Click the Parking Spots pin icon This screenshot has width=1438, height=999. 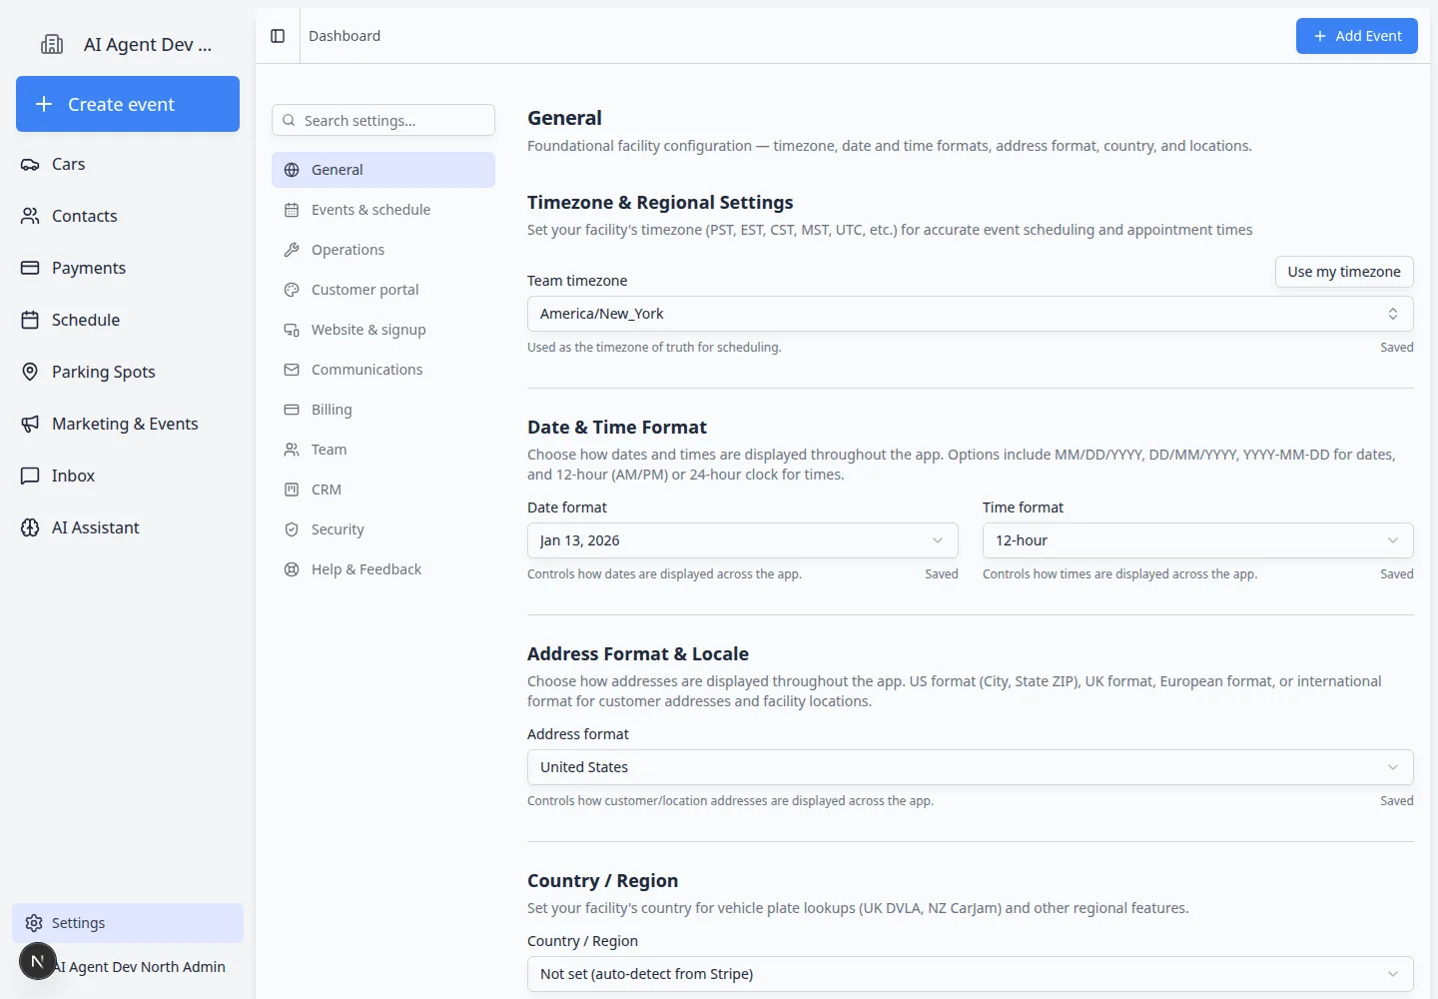tap(30, 372)
